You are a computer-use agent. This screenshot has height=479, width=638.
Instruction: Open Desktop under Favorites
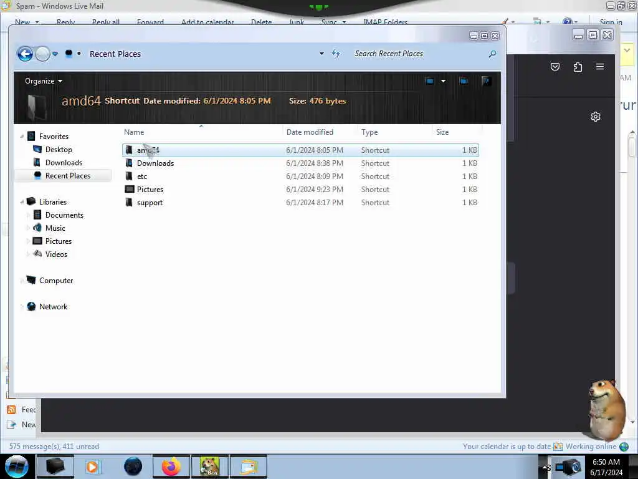tap(59, 150)
